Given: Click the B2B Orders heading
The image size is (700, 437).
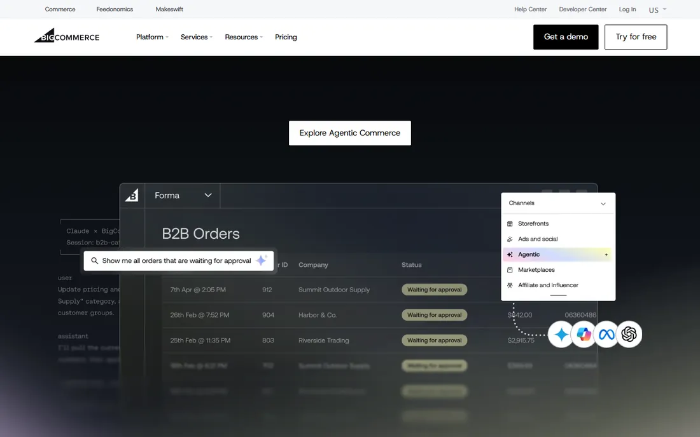Looking at the screenshot, I should pos(201,233).
